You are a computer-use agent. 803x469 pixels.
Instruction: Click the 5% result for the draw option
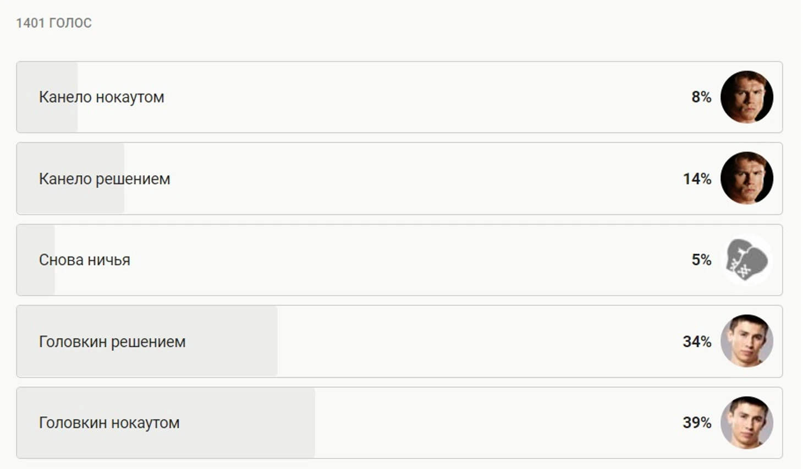(x=701, y=260)
